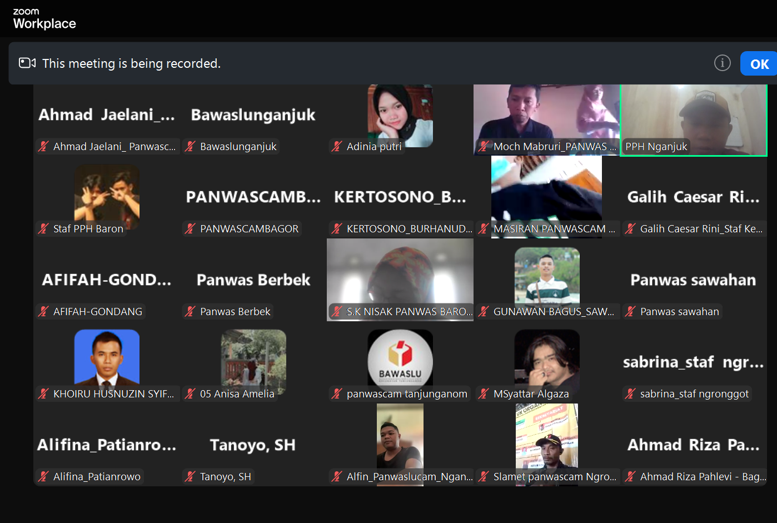777x523 pixels.
Task: Click the info icon on the recording notice
Action: [722, 63]
